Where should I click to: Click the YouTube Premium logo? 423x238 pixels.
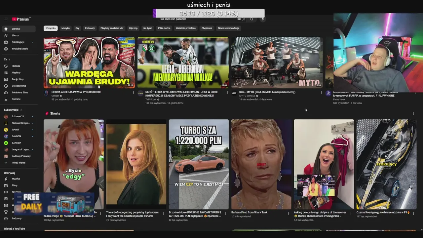point(21,19)
